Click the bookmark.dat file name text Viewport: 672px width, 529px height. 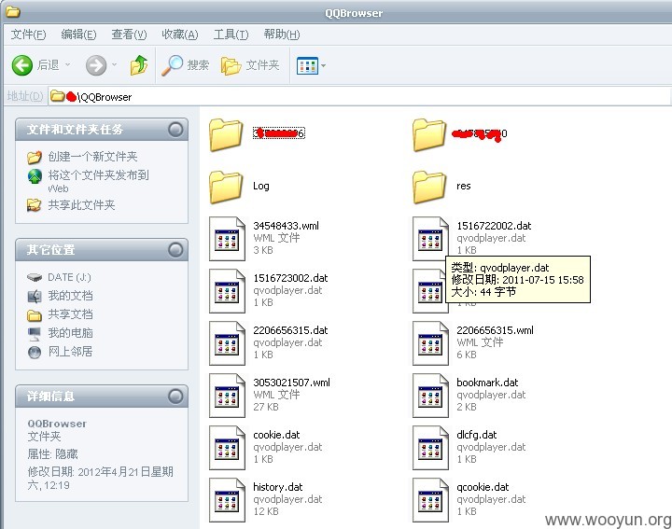click(x=487, y=383)
